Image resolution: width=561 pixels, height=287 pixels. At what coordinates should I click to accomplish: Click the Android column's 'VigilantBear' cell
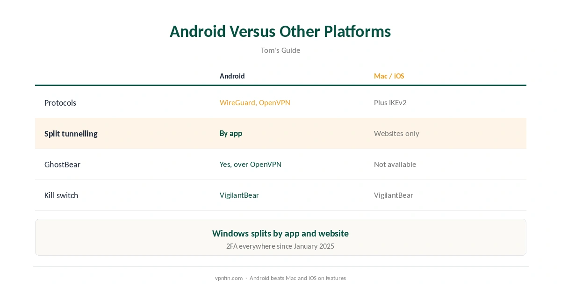(239, 195)
